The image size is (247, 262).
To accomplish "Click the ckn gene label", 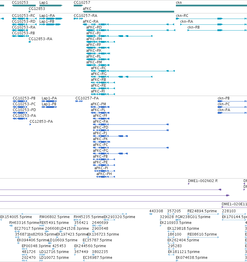I will click(x=179, y=3).
